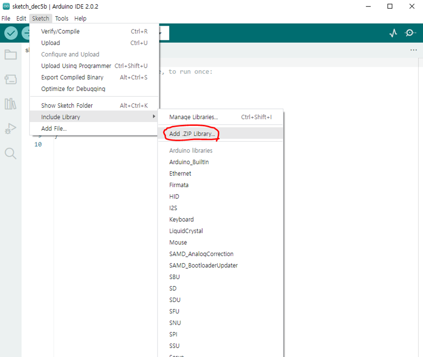Open the Serial Plotter icon
Viewport: 423px width, 357px height.
(393, 33)
